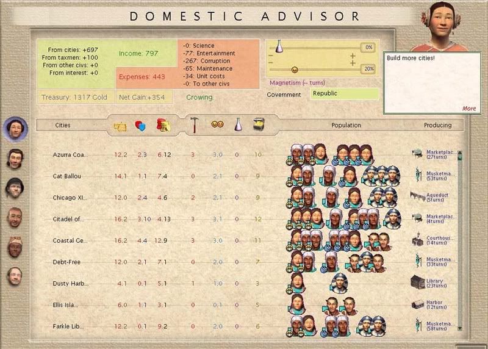Screen dimensions: 488x349
Task: Decrease science rate with upper minus button
Action: click(270, 56)
